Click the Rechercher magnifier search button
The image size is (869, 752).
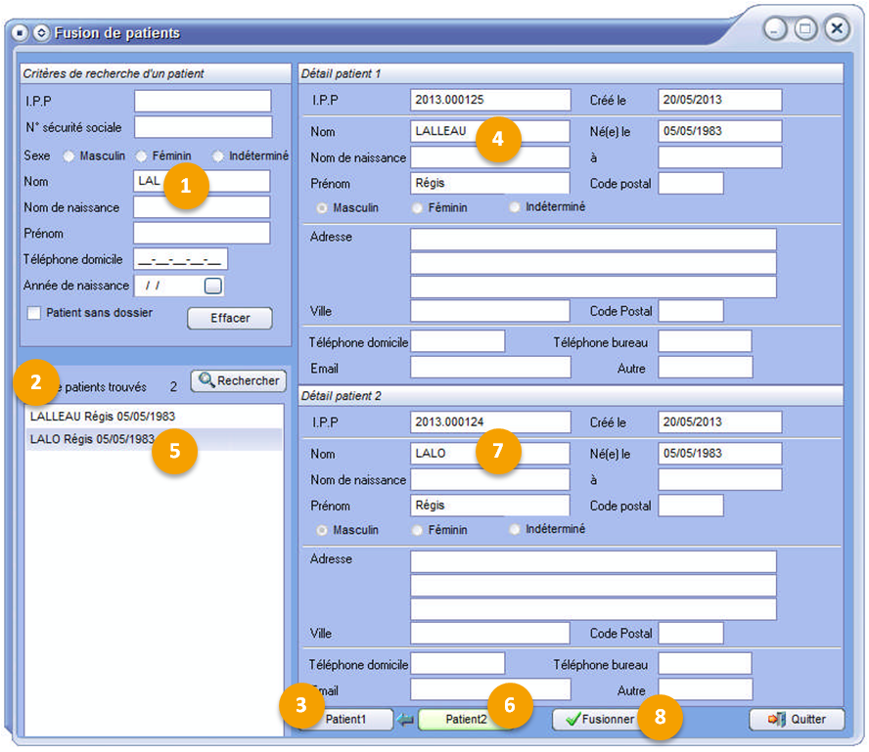click(238, 380)
